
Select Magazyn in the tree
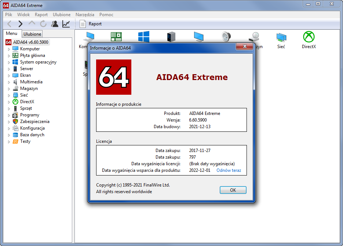pyautogui.click(x=29, y=88)
